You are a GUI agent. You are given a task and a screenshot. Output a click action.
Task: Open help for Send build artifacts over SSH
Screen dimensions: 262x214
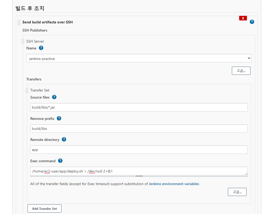252,22
